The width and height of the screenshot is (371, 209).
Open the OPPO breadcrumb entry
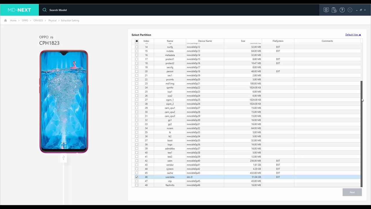[x=25, y=20]
